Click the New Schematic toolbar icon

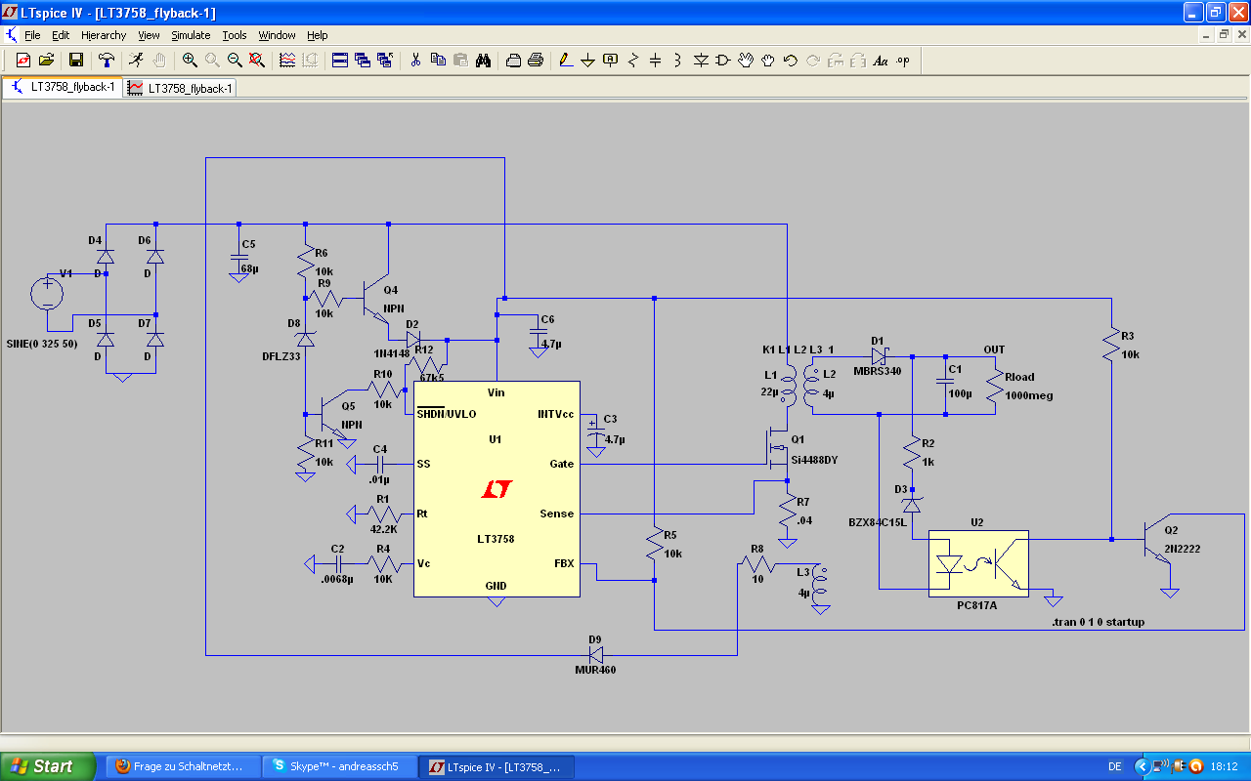(22, 61)
